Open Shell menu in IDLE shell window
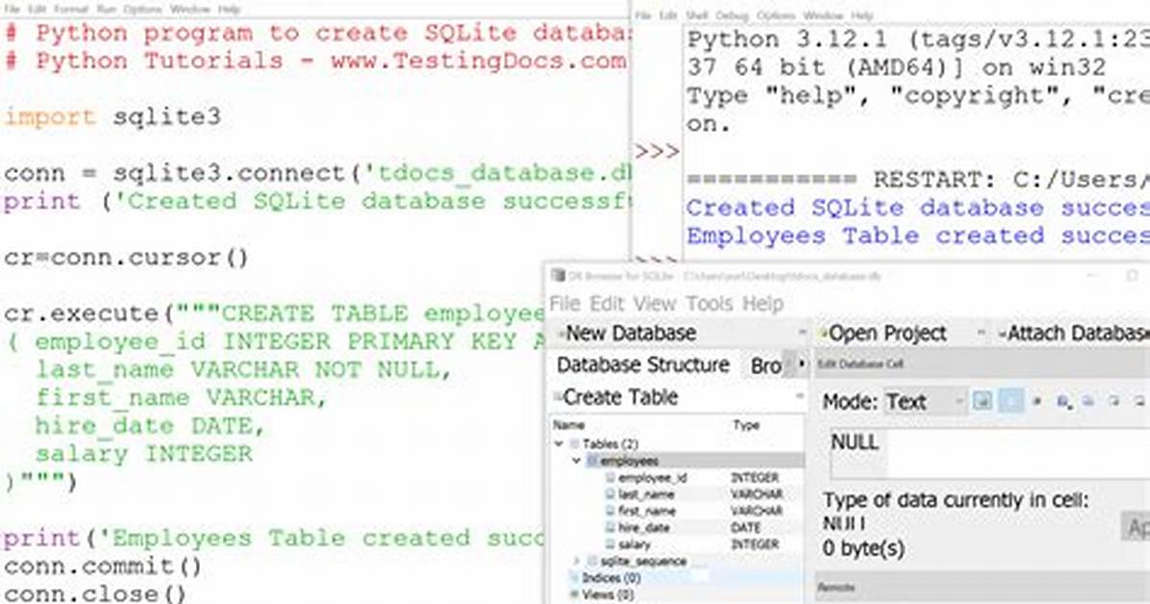The width and height of the screenshot is (1150, 604). [x=696, y=15]
